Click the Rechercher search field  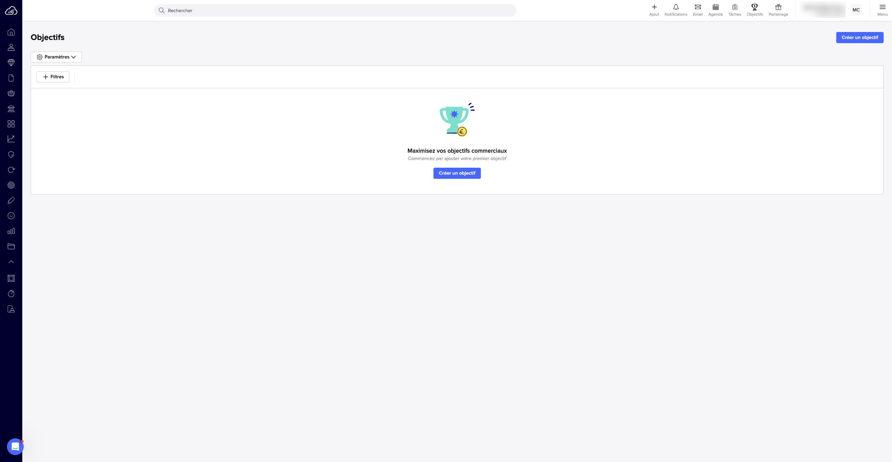pos(334,10)
